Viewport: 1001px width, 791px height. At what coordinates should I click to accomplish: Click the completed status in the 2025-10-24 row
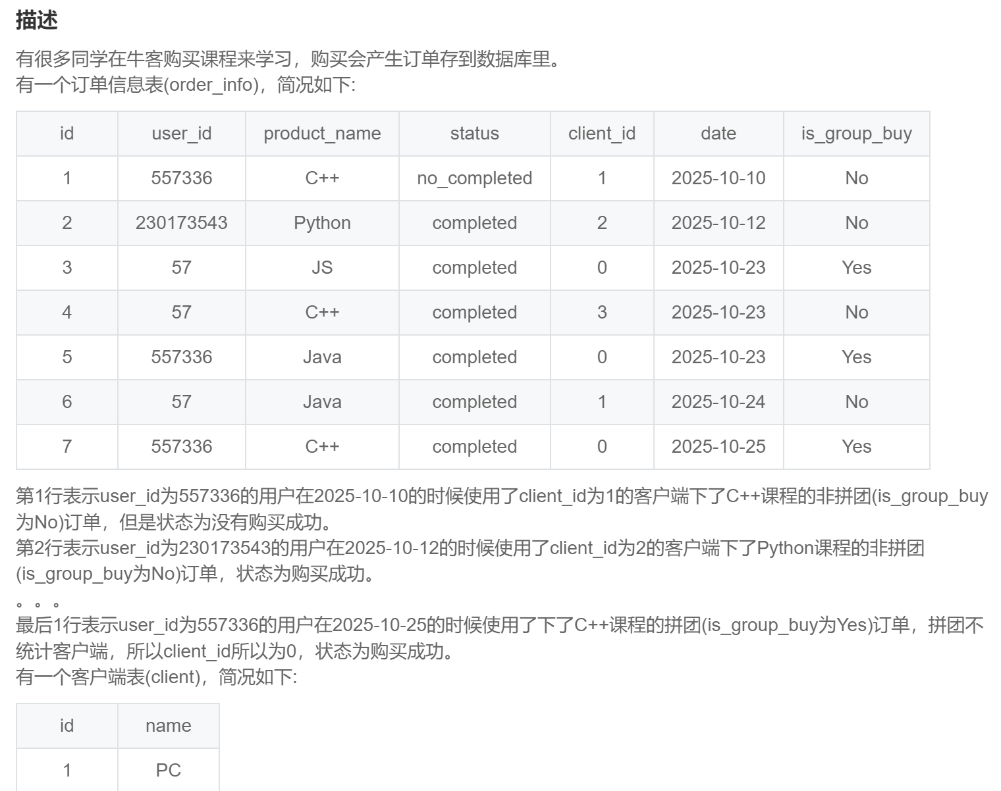[474, 402]
